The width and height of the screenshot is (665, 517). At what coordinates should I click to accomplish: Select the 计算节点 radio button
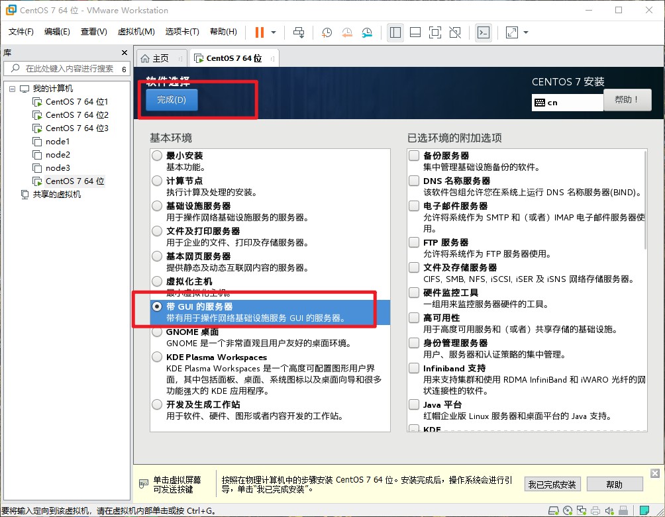tap(157, 181)
